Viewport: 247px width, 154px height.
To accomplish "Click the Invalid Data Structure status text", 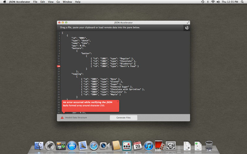I will tap(76, 118).
